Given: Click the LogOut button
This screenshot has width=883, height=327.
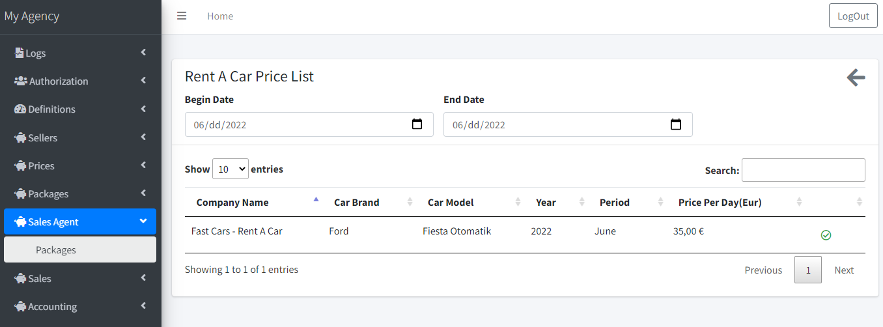Looking at the screenshot, I should (x=853, y=16).
